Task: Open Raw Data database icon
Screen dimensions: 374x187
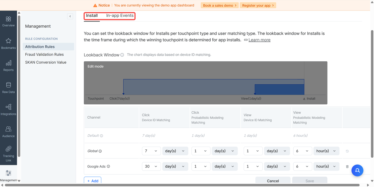Action: coord(8,85)
